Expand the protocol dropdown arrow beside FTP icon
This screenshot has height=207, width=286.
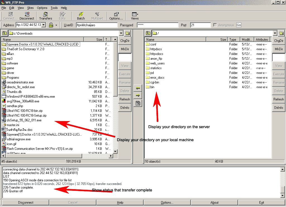(x=56, y=25)
